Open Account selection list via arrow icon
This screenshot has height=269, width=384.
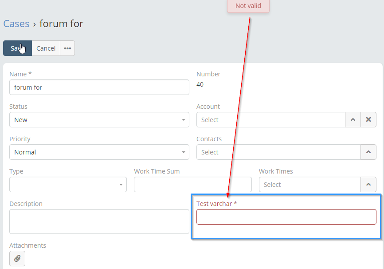(353, 120)
